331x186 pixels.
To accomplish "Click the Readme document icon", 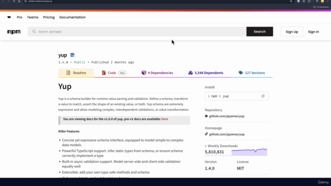I will [68, 73].
